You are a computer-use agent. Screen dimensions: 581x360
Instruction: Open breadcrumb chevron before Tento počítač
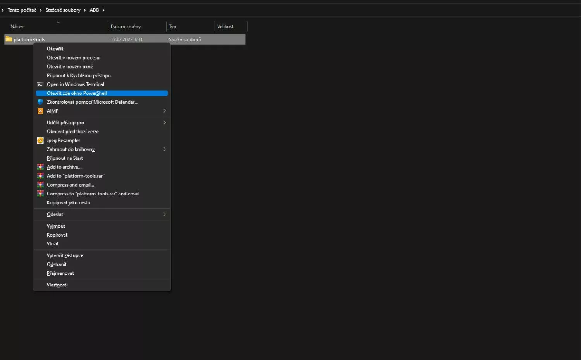3,10
